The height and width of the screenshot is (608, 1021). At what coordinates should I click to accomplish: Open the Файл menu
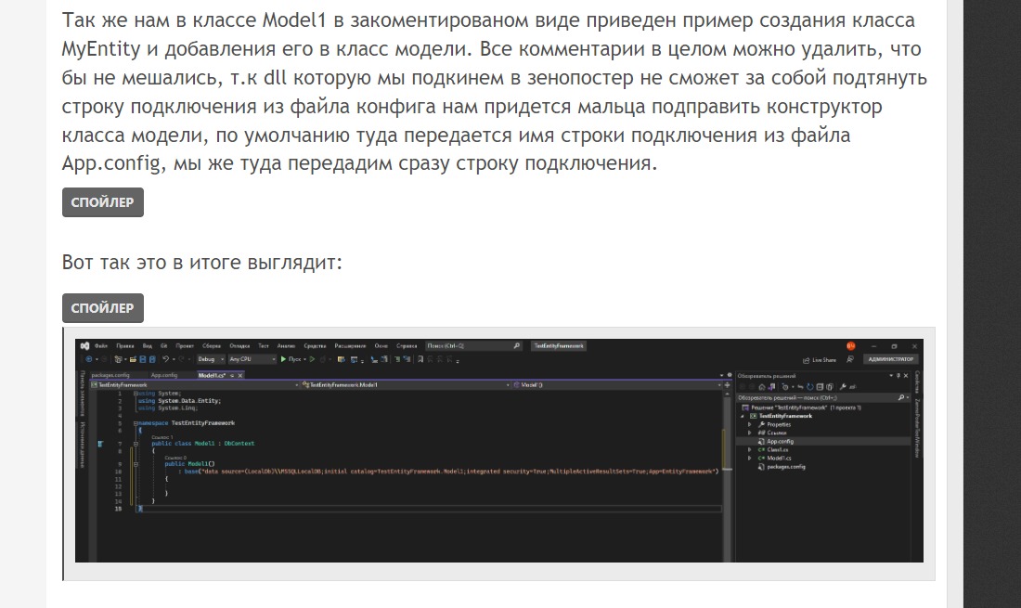click(x=101, y=345)
